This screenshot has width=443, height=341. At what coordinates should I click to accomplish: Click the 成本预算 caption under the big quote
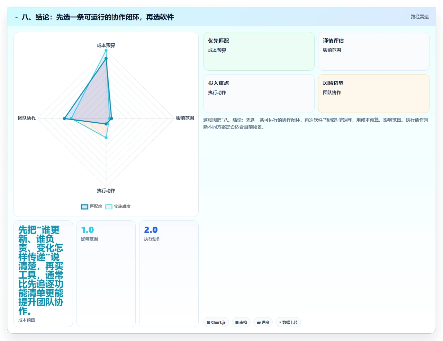click(x=27, y=320)
